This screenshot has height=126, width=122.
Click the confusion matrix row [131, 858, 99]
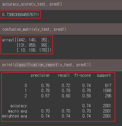point(33,45)
